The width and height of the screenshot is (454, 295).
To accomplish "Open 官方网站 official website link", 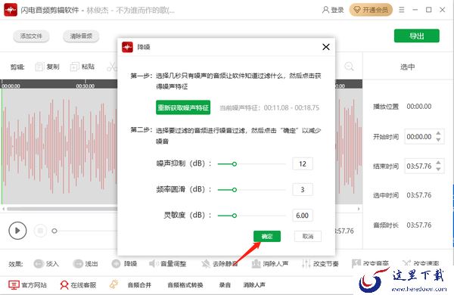I will (27, 285).
